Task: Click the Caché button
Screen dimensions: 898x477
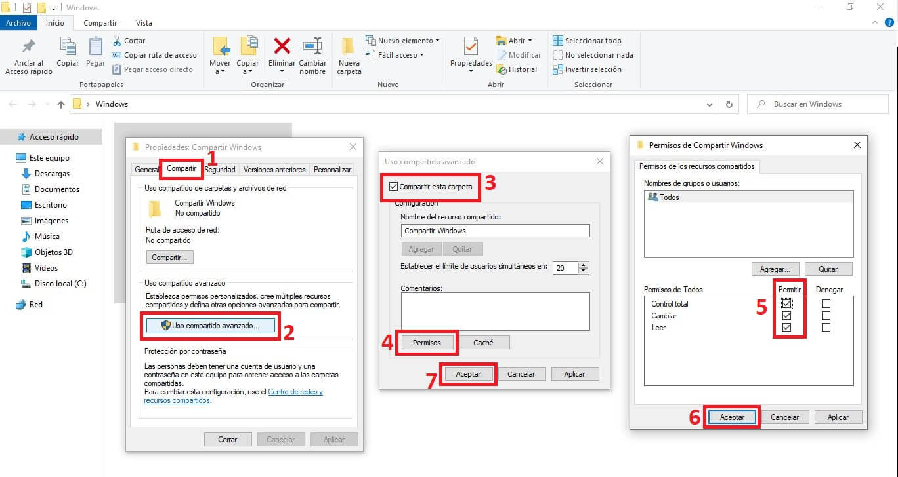Action: tap(483, 342)
